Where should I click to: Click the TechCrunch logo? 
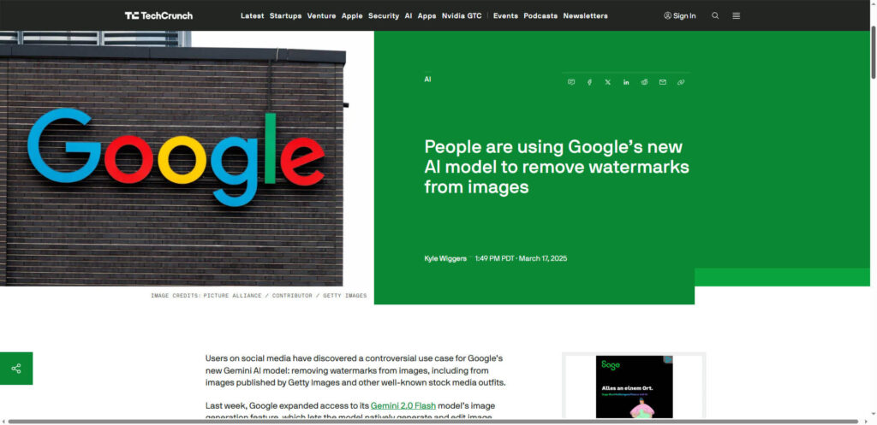158,15
